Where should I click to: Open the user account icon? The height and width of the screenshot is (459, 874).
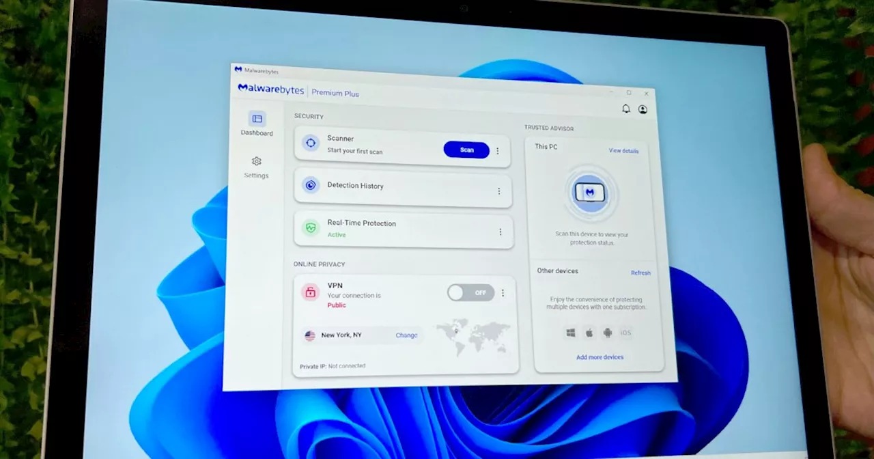tap(643, 109)
